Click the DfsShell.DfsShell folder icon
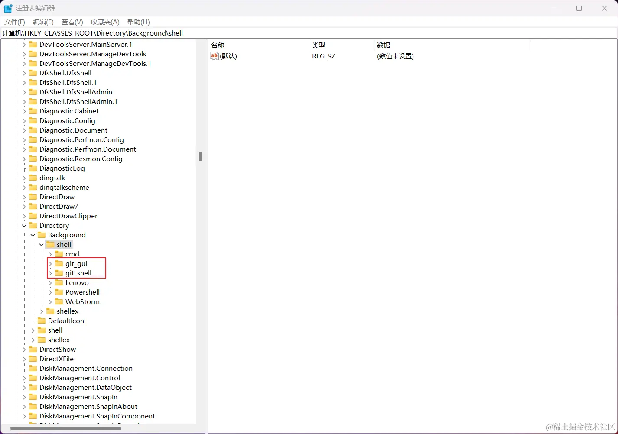Screen dimensions: 618x434 coord(33,73)
